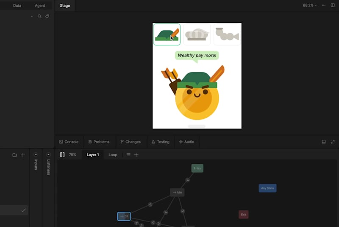This screenshot has width=339, height=227.
Task: Select the grey pipe hat thumbnail
Action: [x=227, y=34]
